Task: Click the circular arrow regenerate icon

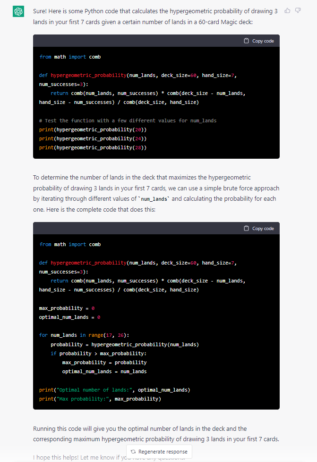Action: click(133, 452)
